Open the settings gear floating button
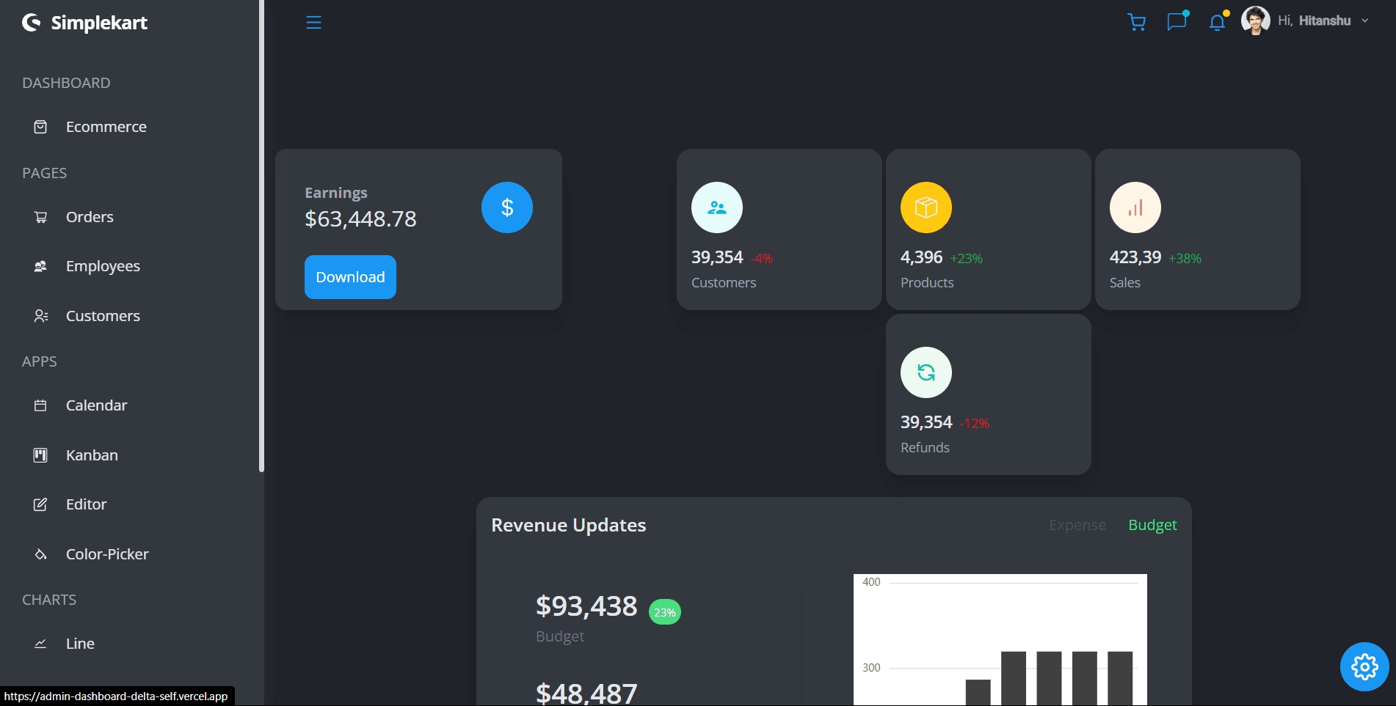Image resolution: width=1396 pixels, height=706 pixels. coord(1364,666)
